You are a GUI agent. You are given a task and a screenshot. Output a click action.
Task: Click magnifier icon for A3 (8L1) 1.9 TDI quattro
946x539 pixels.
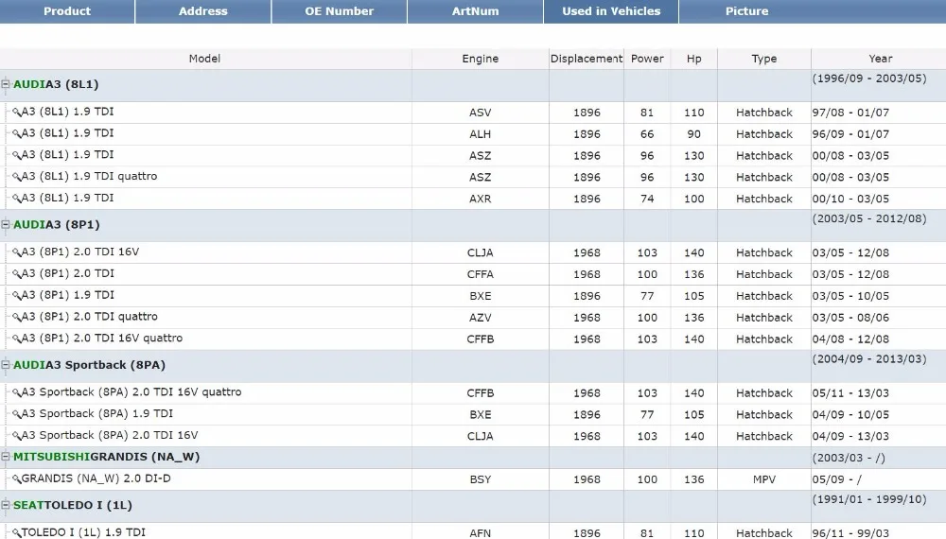coord(16,177)
